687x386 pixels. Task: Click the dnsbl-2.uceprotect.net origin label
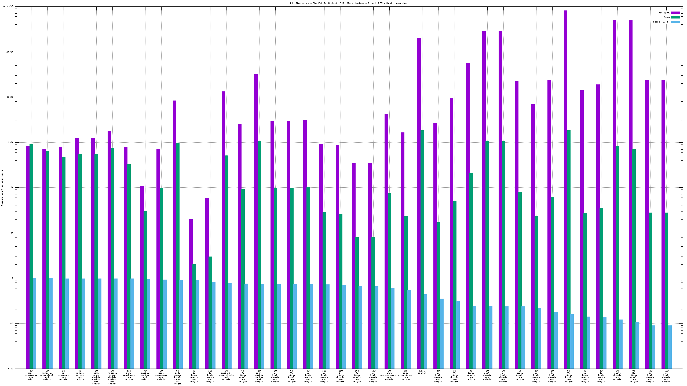47,375
